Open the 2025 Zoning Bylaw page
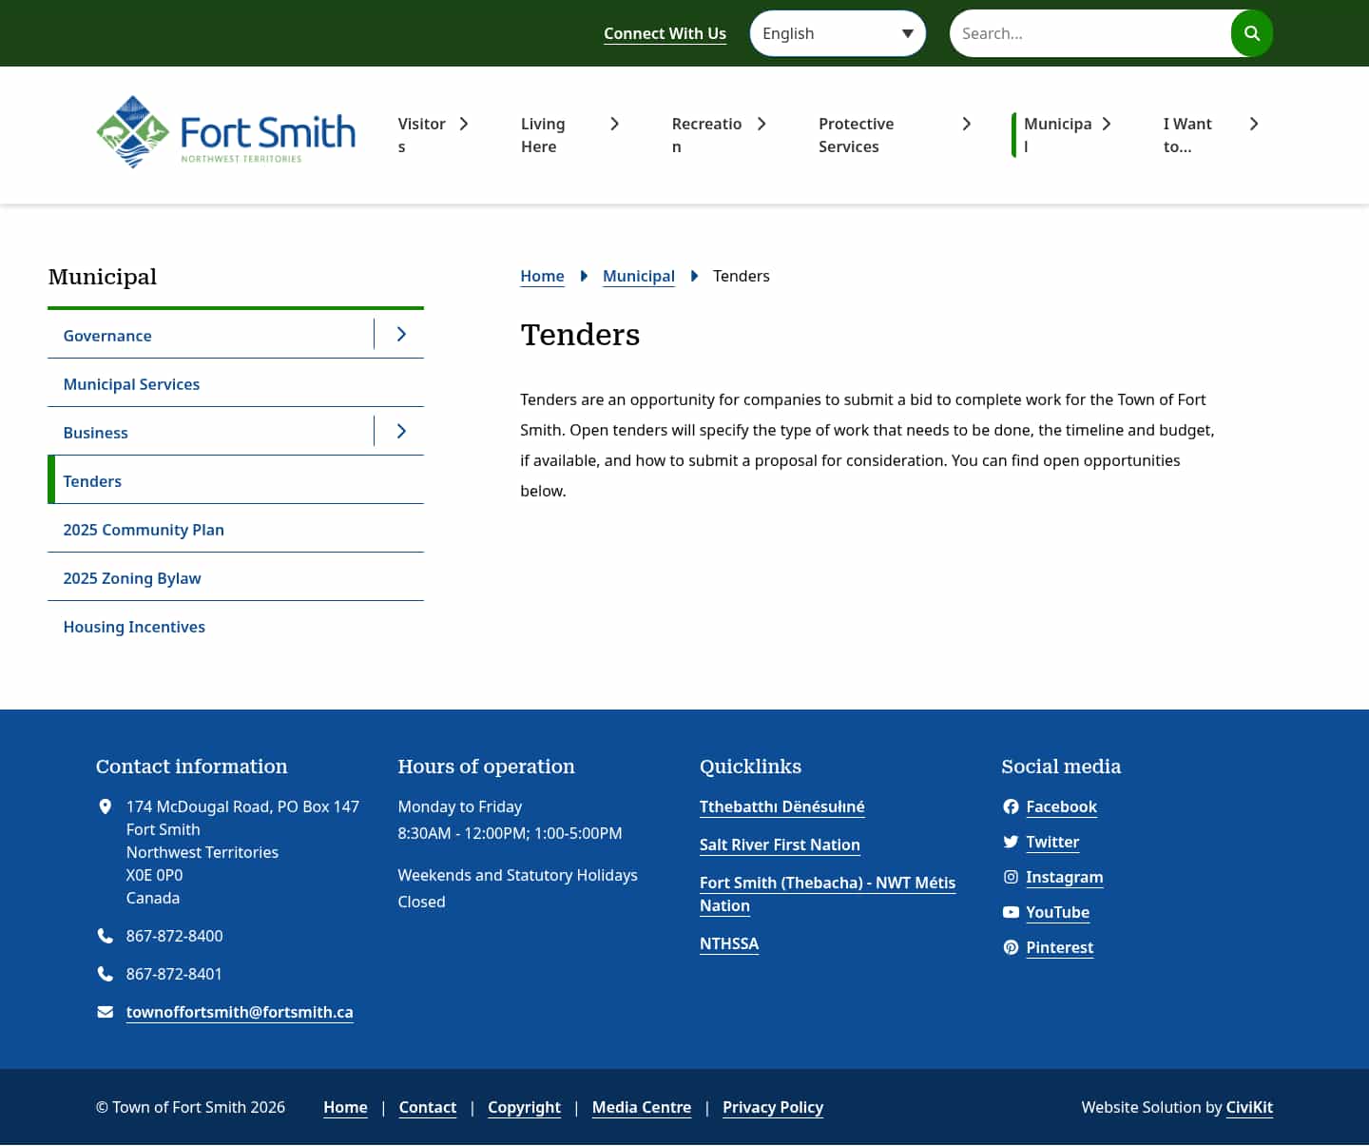The height and width of the screenshot is (1146, 1369). point(132,578)
